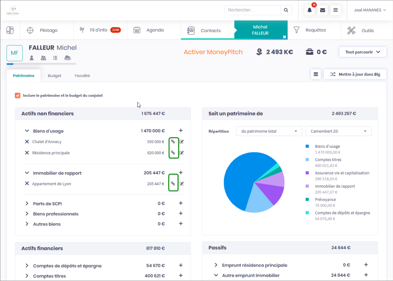Add a new item to Parts de SCPI

click(181, 203)
